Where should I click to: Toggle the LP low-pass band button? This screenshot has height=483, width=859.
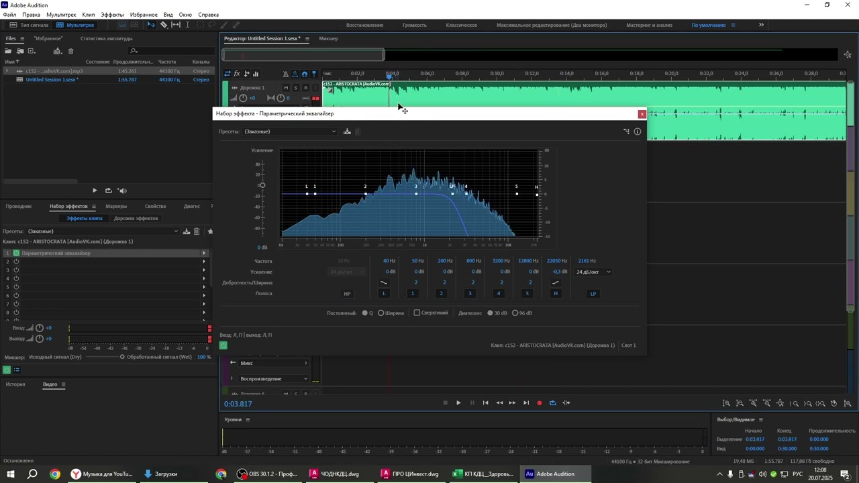pos(593,294)
